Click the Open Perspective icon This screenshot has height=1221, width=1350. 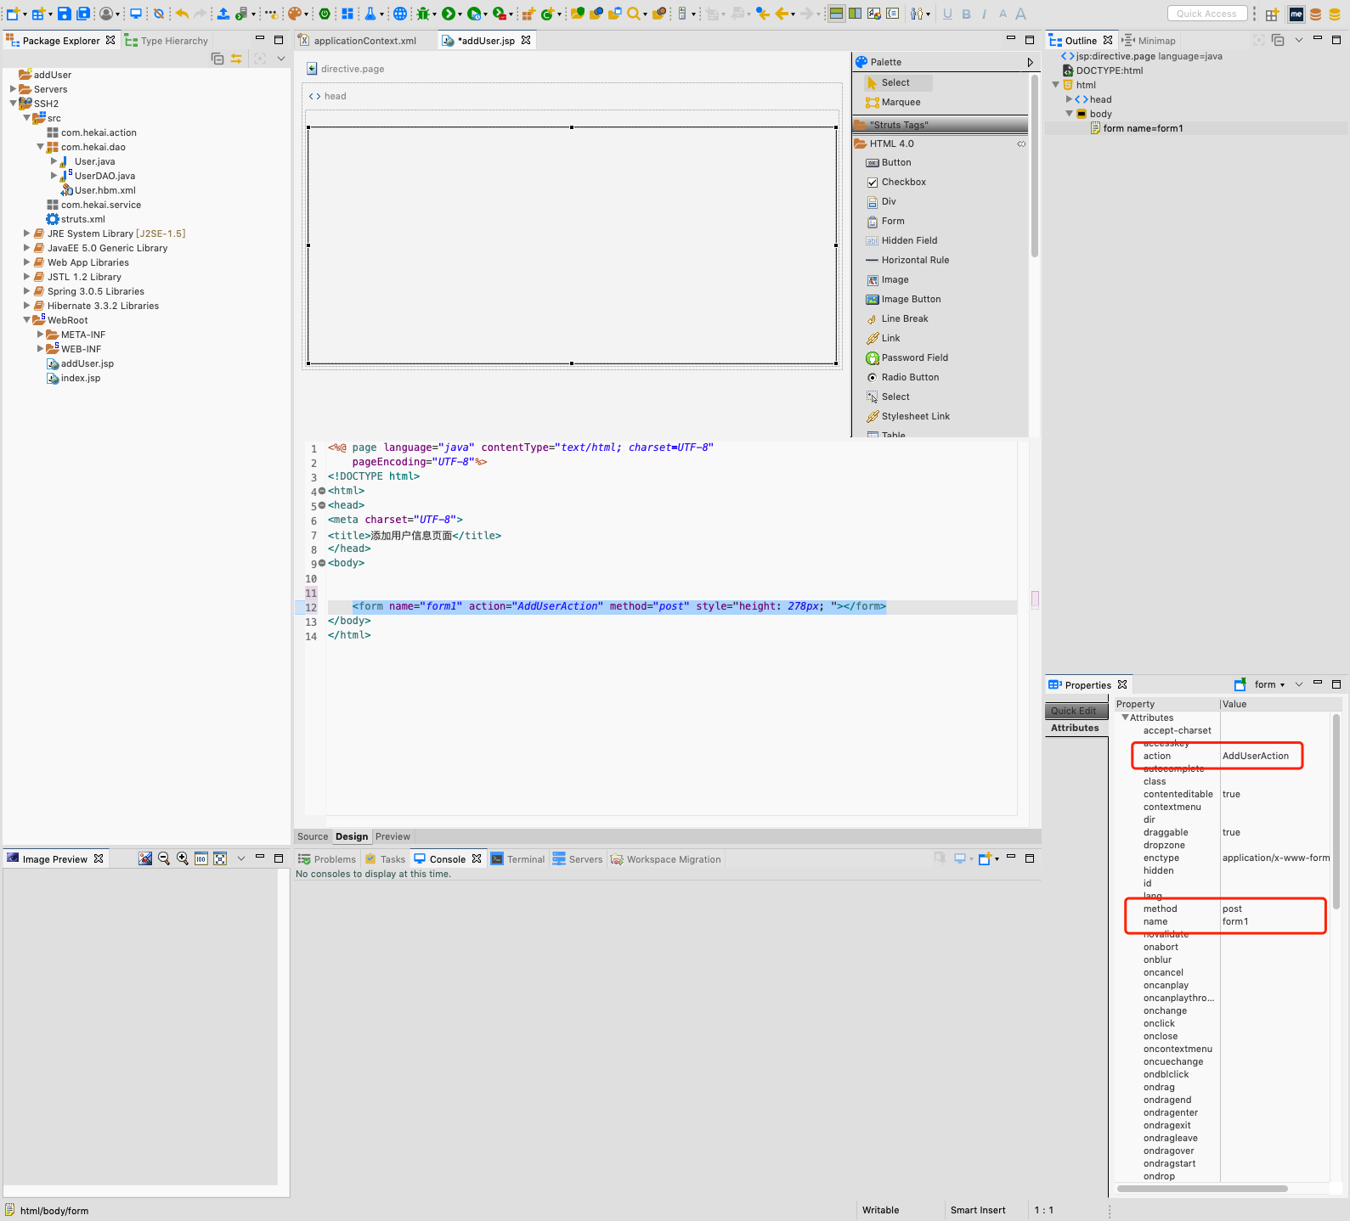click(1272, 14)
